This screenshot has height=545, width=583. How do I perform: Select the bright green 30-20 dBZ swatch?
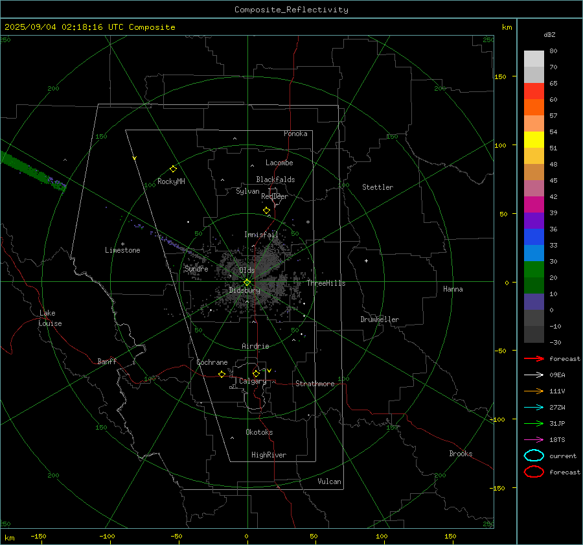click(x=534, y=270)
